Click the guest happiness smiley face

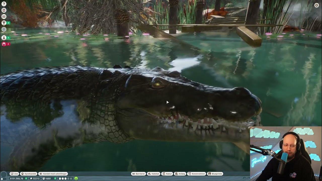[x=76, y=178]
